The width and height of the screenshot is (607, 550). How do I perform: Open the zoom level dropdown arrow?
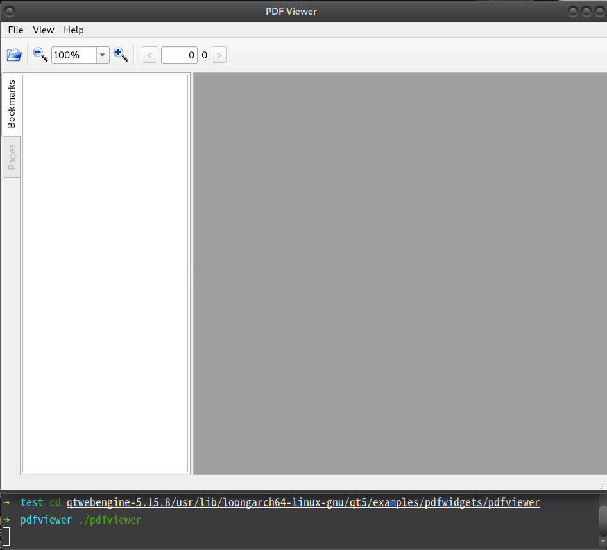102,55
